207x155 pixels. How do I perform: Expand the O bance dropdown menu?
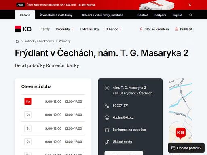[x=114, y=29]
